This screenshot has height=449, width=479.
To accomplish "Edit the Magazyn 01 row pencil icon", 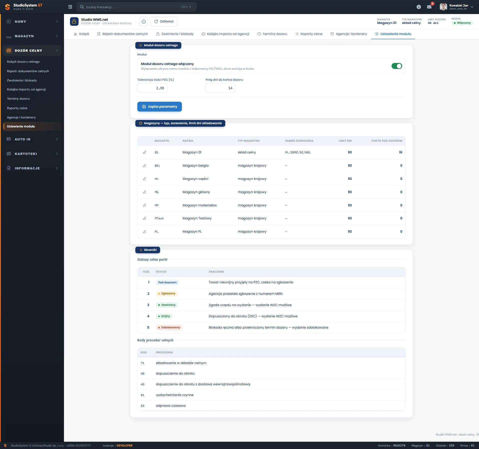I will click(x=144, y=152).
